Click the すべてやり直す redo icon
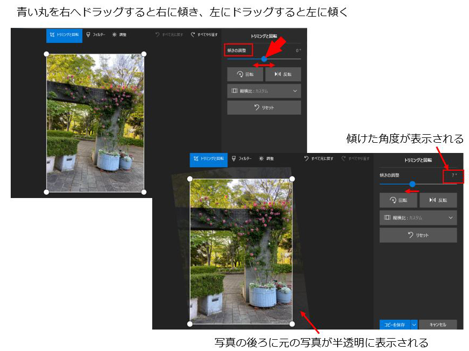Viewport: 469px width, 351px height. tap(192, 33)
